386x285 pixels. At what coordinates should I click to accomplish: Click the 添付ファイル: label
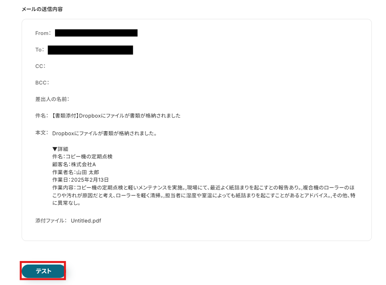click(51, 221)
